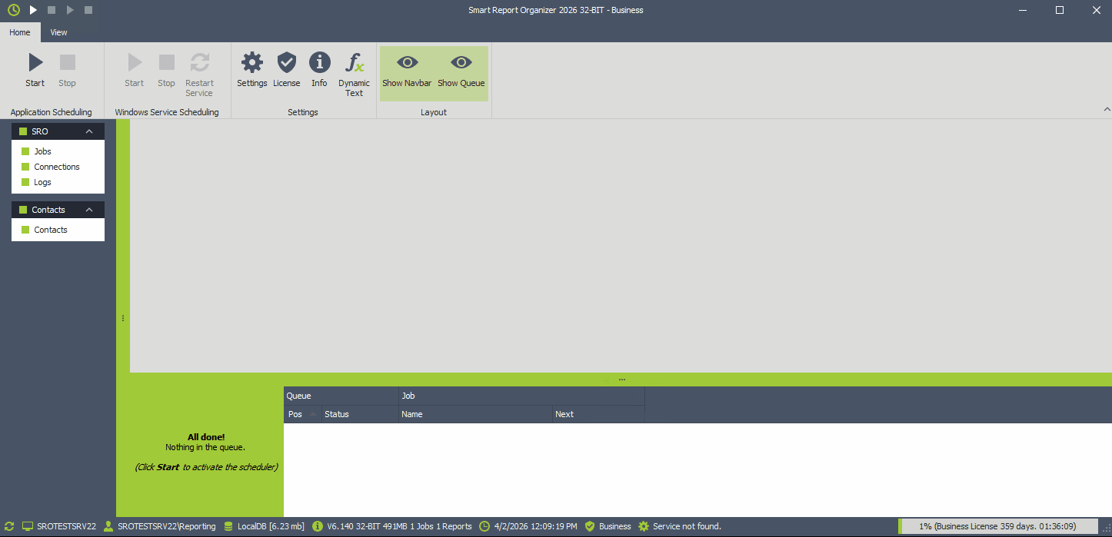The height and width of the screenshot is (537, 1112).
Task: Click the Application Scheduling Stop button
Action: [68, 70]
